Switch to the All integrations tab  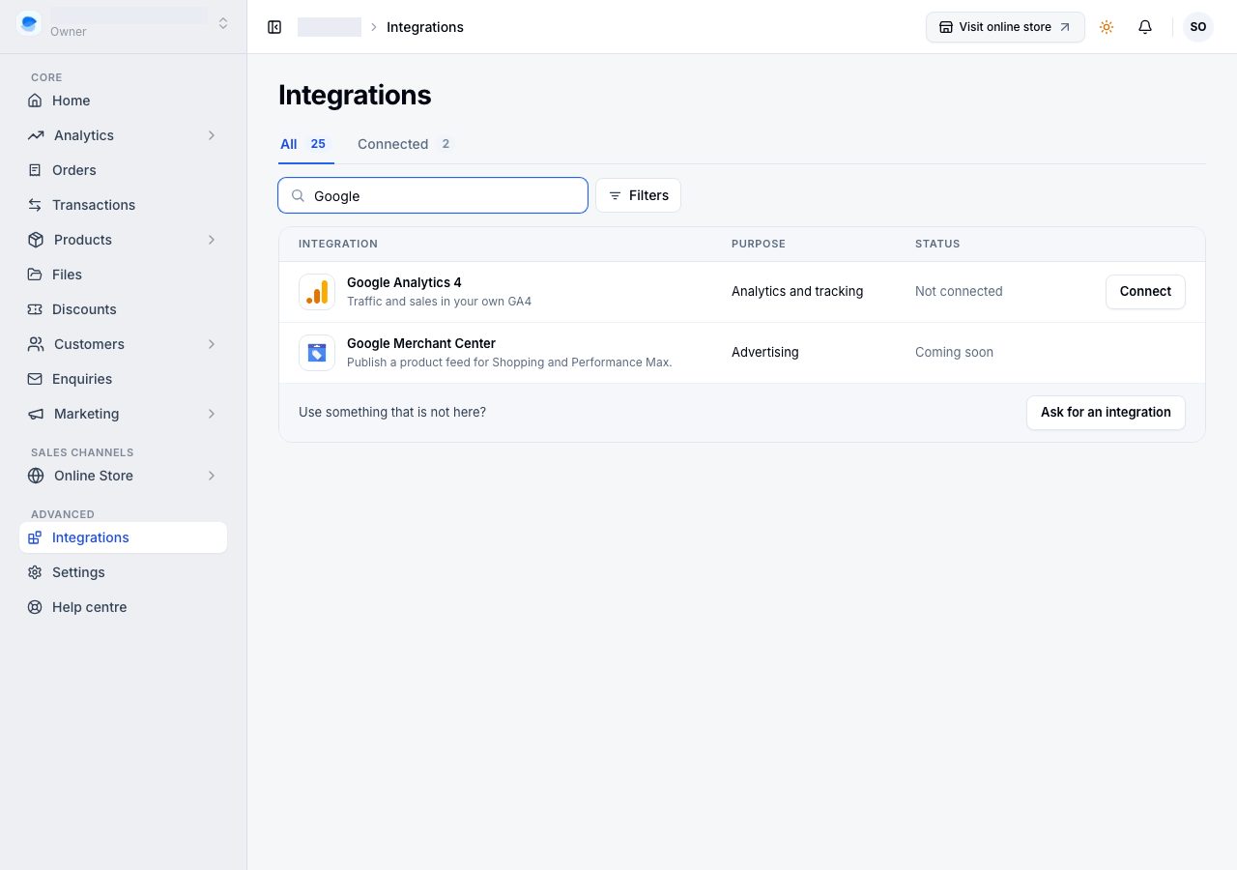(305, 144)
